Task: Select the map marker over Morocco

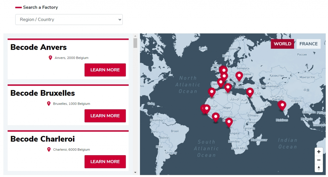Action: point(212,93)
